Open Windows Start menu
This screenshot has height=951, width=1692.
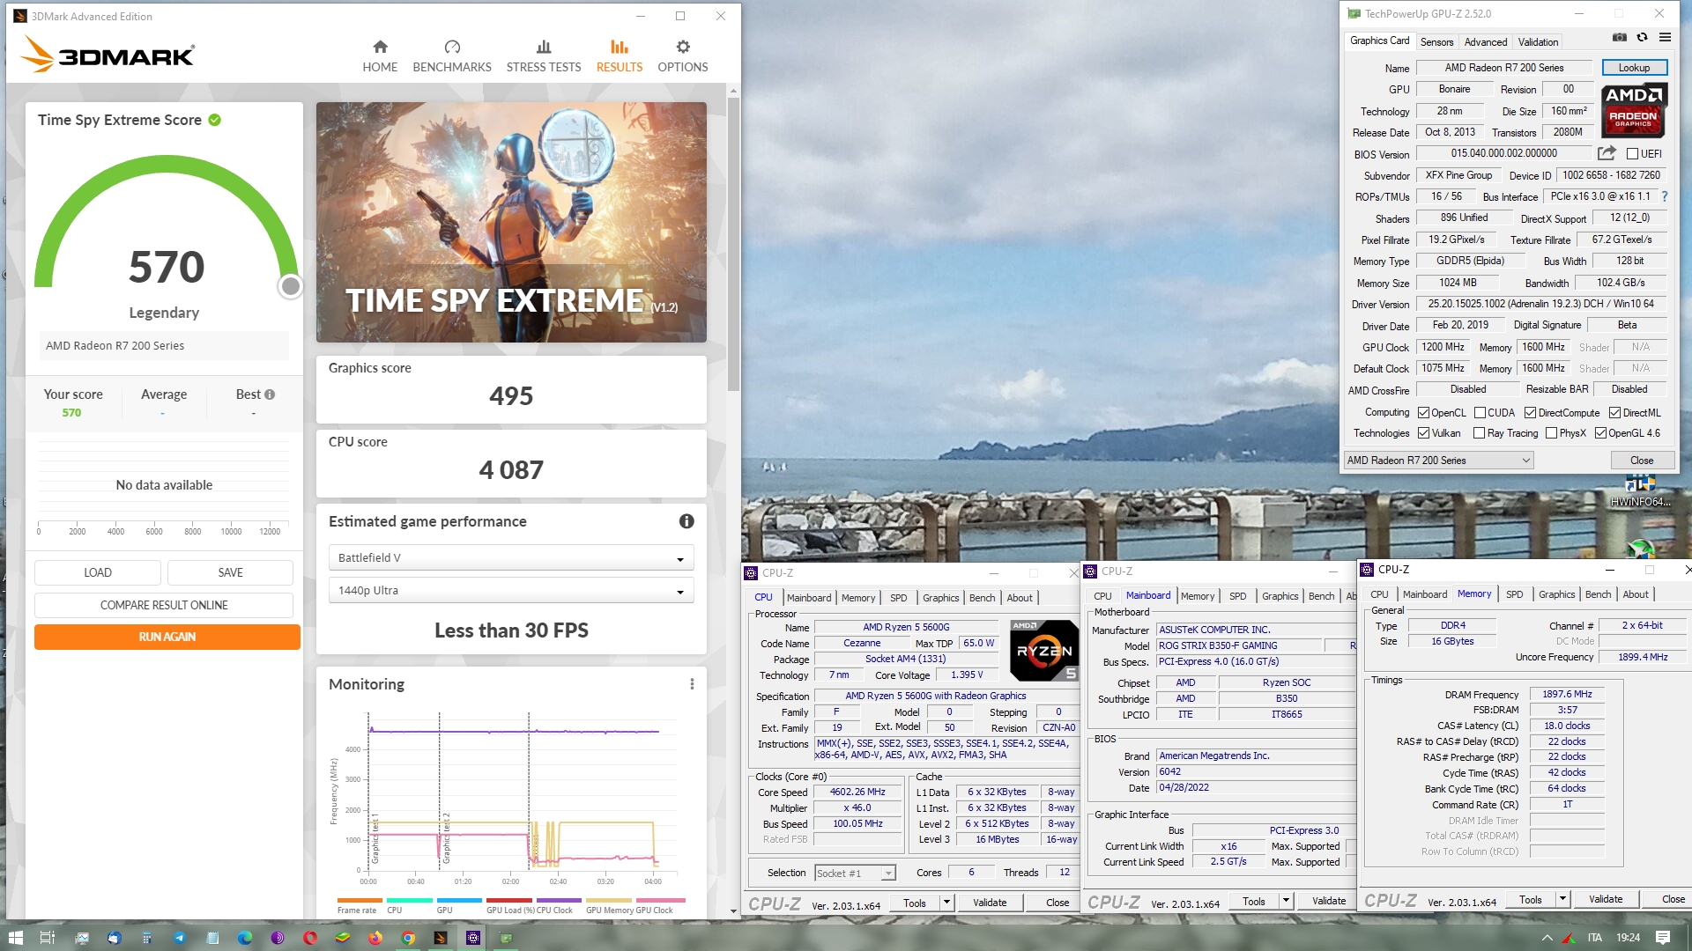[15, 938]
